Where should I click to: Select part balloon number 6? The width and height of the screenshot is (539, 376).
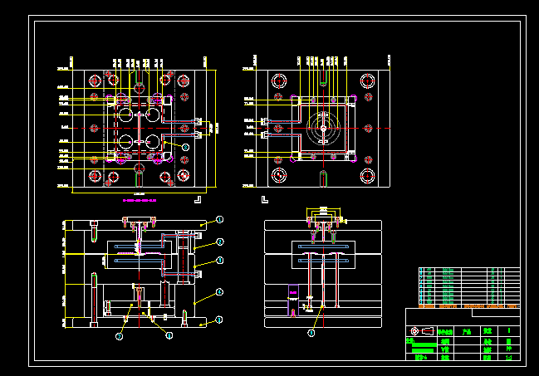click(x=169, y=335)
